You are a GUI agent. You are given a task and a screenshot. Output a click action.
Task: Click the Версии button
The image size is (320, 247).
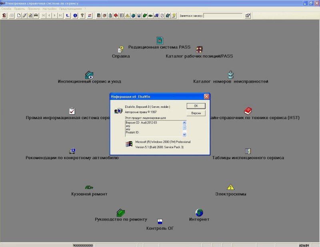pyautogui.click(x=196, y=113)
